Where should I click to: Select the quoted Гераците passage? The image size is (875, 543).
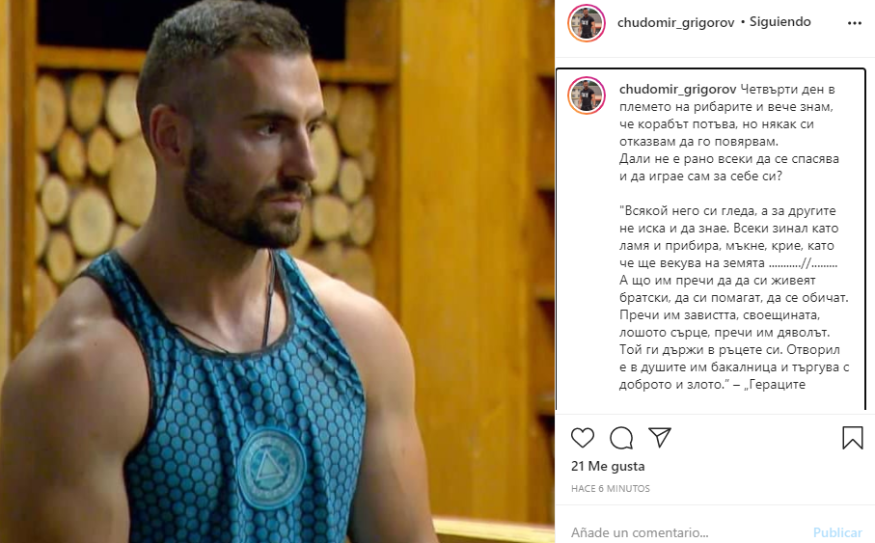click(x=734, y=297)
